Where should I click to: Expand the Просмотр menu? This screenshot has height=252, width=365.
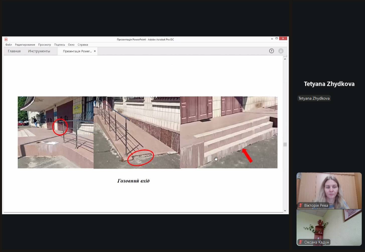(x=44, y=45)
